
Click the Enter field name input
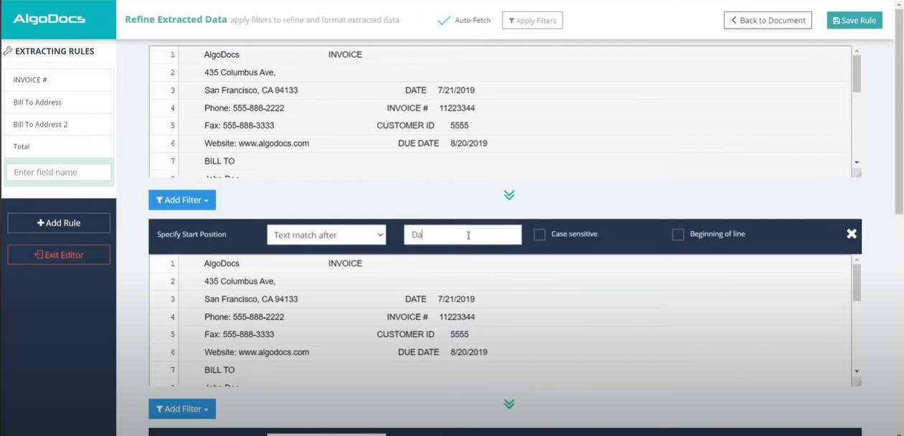pyautogui.click(x=59, y=172)
